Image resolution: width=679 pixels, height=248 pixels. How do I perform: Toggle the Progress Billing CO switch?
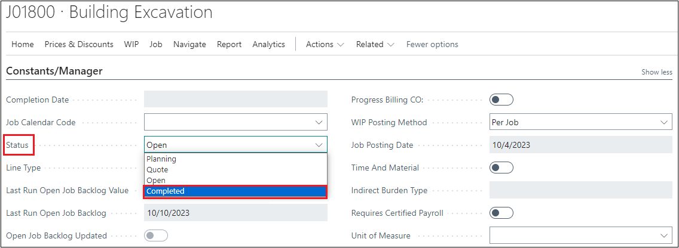(501, 100)
